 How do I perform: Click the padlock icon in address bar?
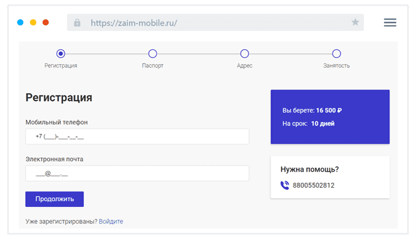tap(77, 23)
